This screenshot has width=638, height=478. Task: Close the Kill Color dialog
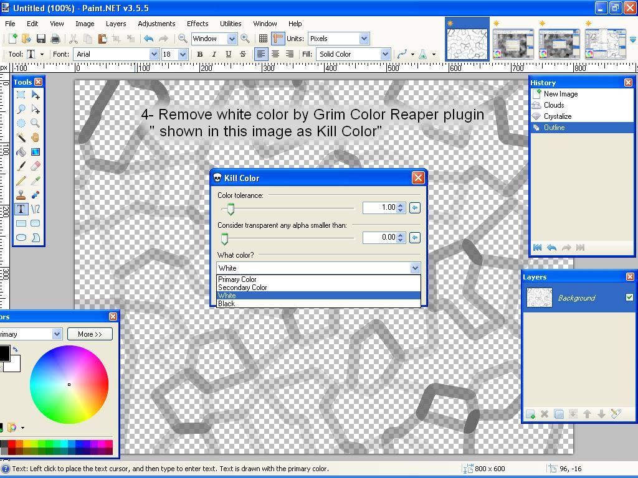pos(418,177)
